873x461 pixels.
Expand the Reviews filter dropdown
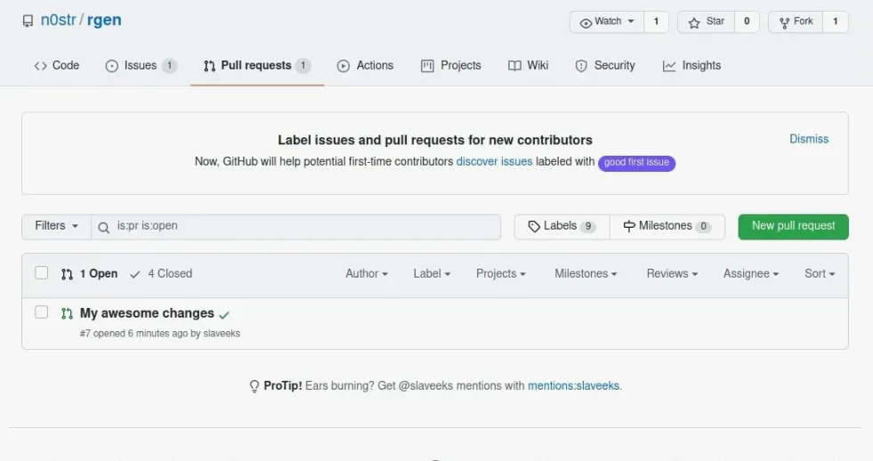[672, 274]
